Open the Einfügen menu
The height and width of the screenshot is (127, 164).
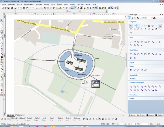pos(39,5)
